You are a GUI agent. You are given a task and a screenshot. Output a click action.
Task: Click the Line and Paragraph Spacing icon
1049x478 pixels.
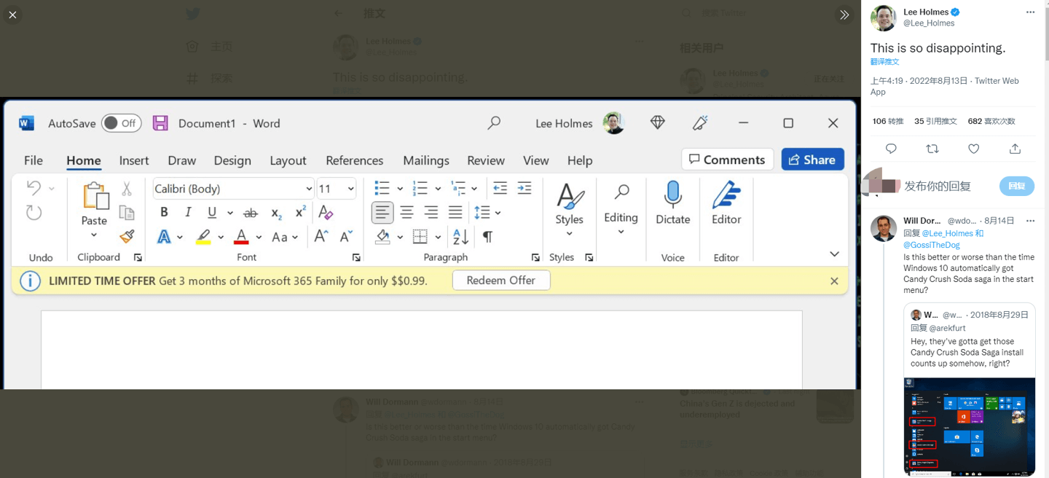(482, 213)
